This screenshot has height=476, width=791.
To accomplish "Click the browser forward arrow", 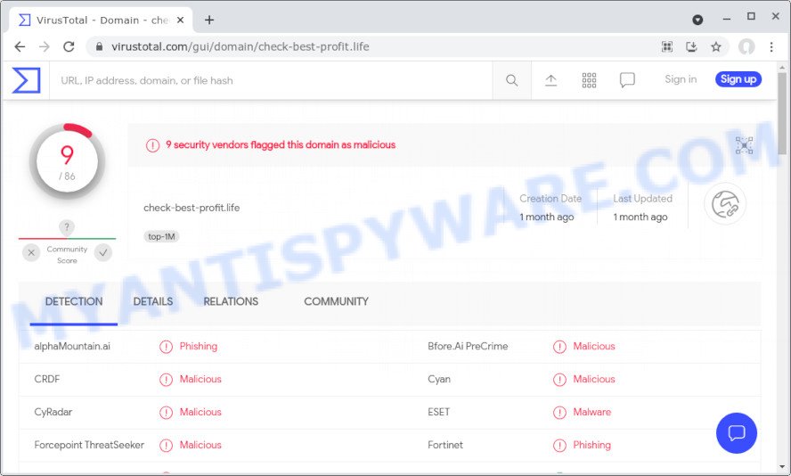I will [45, 47].
